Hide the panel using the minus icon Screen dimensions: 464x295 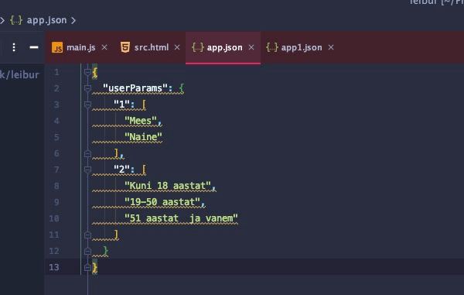coord(34,47)
